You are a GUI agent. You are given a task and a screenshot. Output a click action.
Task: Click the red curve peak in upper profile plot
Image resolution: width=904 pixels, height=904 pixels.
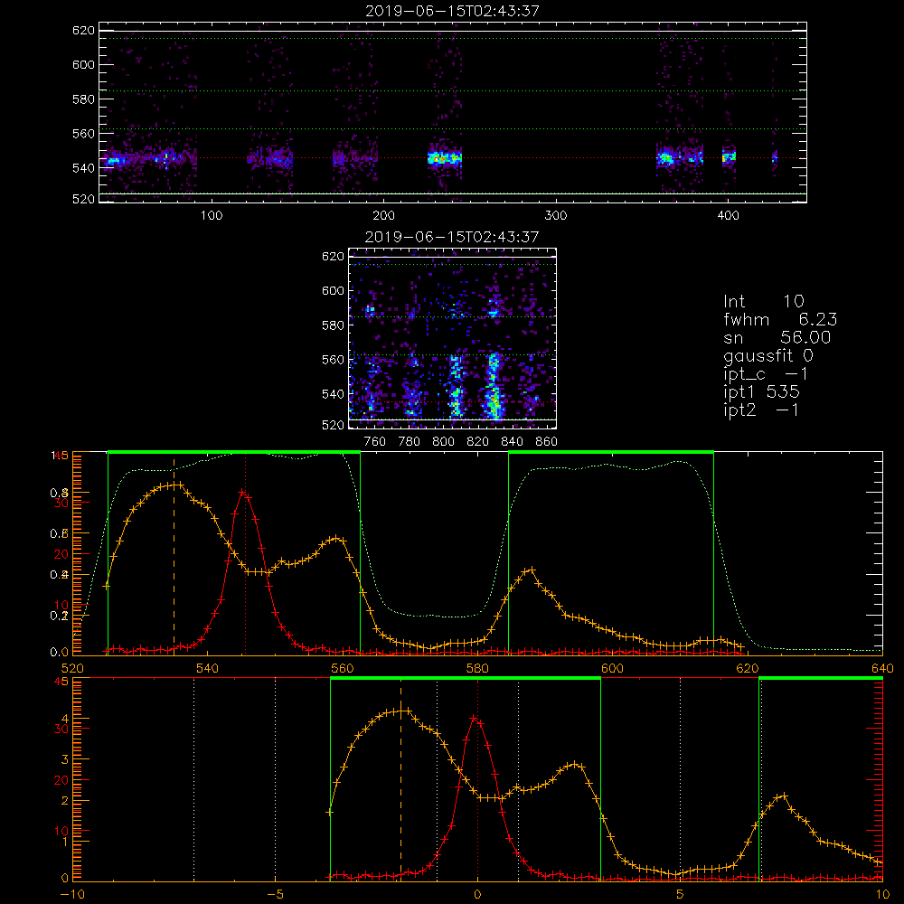tap(244, 493)
